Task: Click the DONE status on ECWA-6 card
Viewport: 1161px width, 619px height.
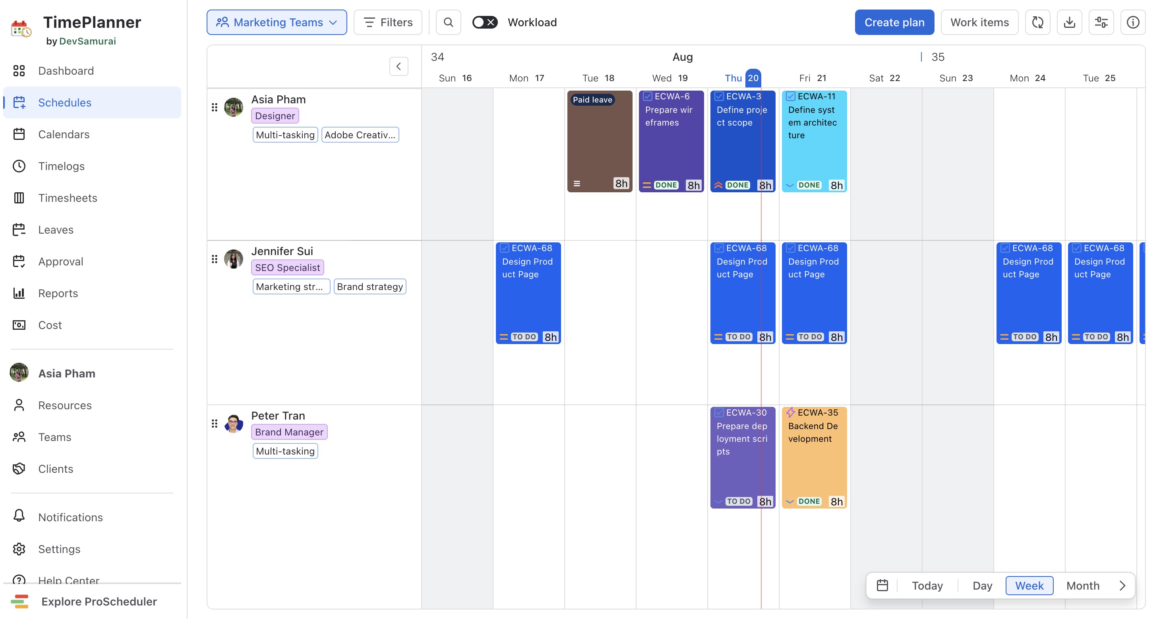Action: click(666, 185)
